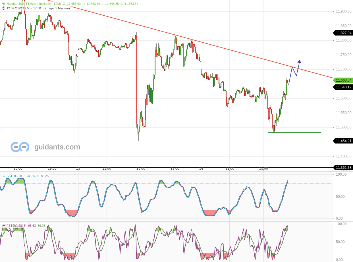Click the time axis label 13

tap(78, 169)
